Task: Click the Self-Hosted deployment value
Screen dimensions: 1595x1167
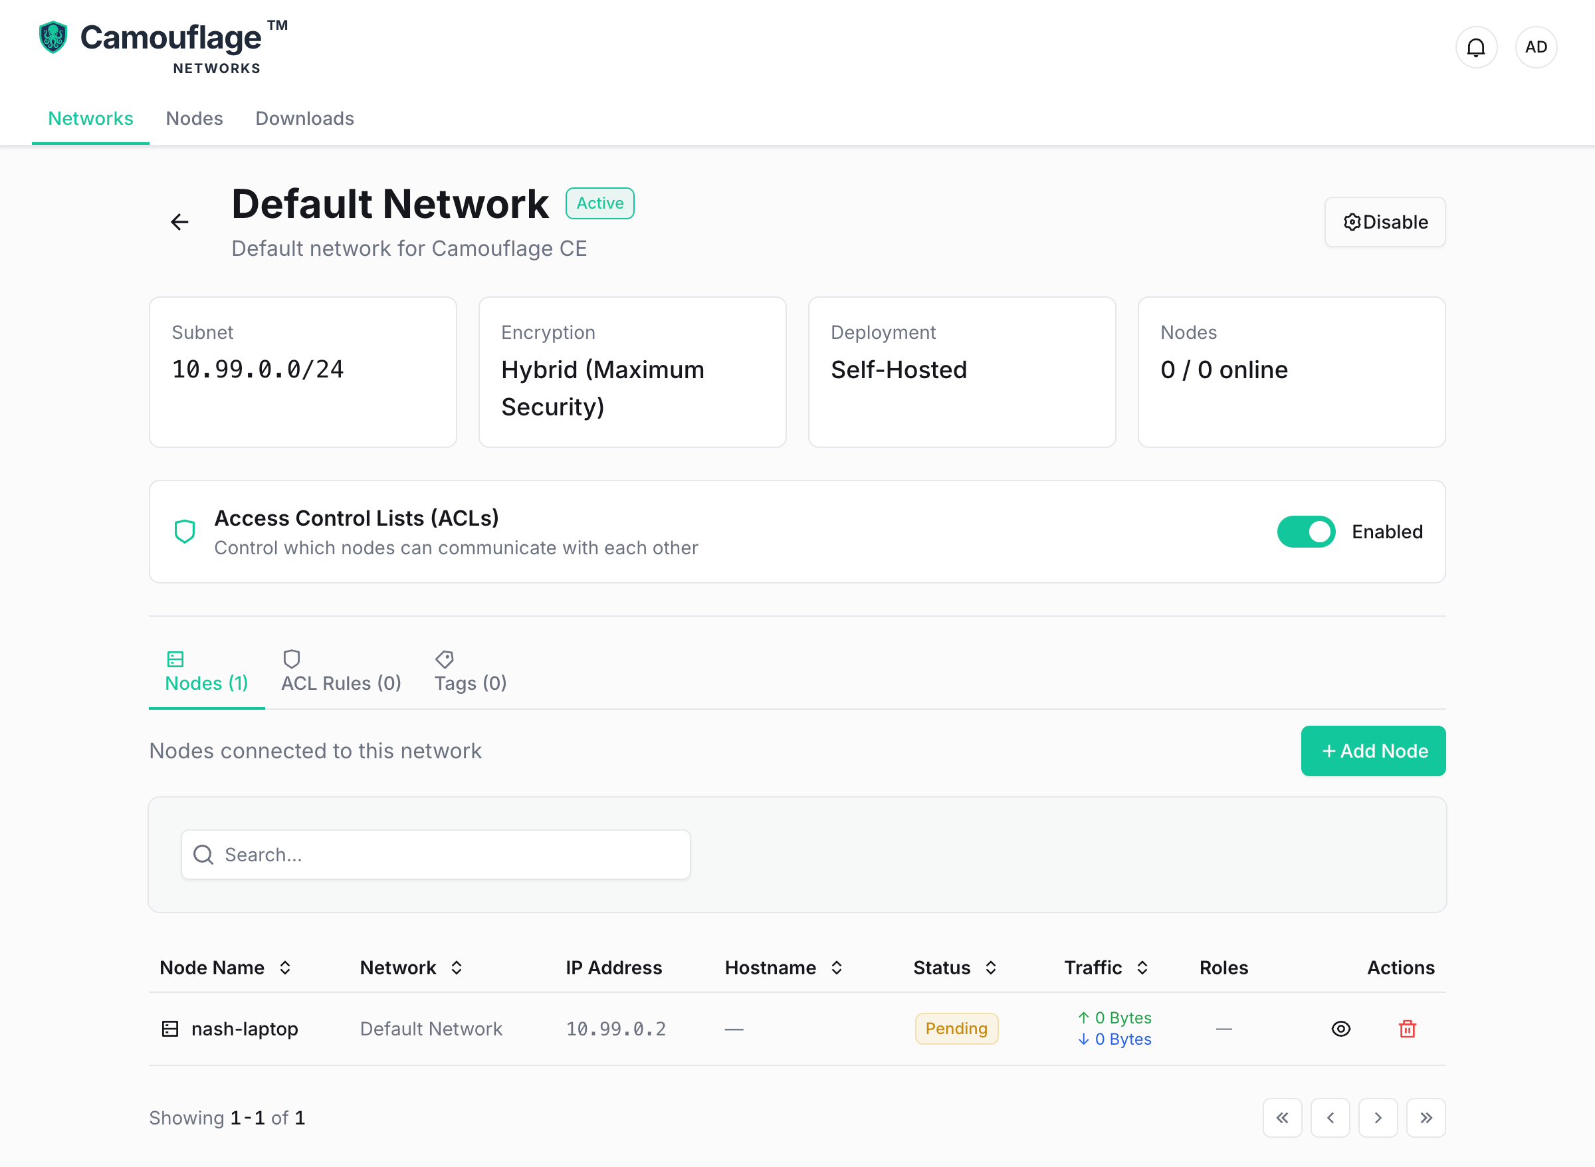Action: (899, 370)
